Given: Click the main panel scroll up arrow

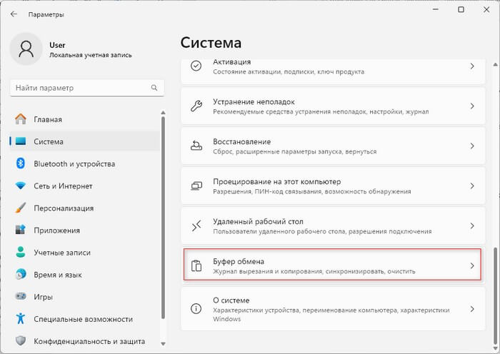Looking at the screenshot, I should [495, 64].
